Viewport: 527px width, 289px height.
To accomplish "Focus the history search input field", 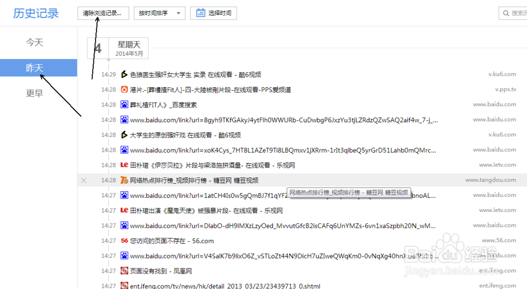I will click(513, 13).
